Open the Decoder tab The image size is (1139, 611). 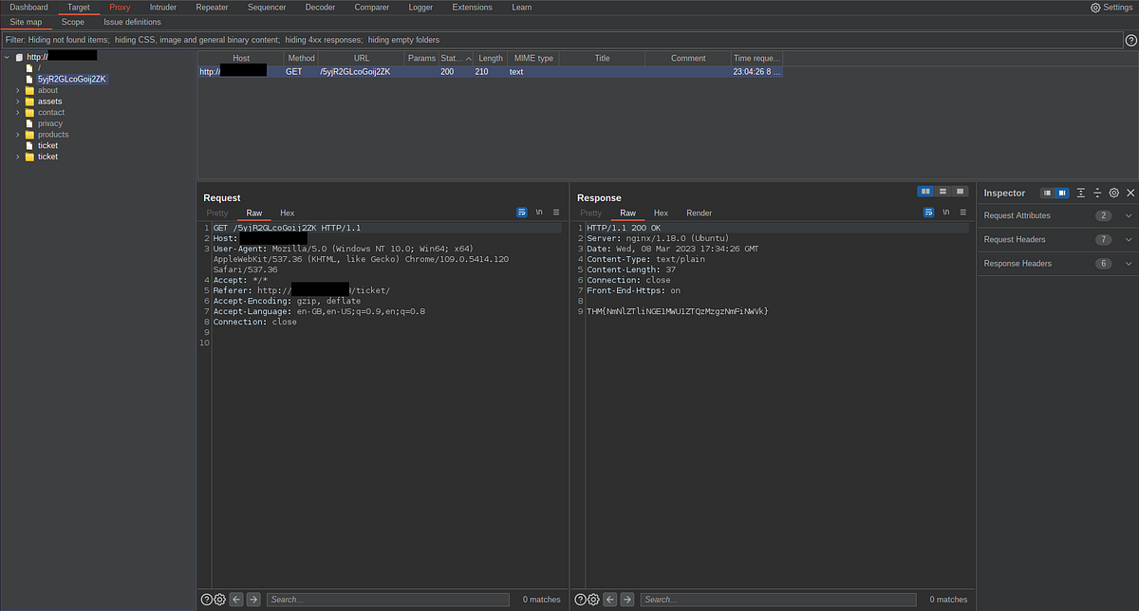point(320,7)
